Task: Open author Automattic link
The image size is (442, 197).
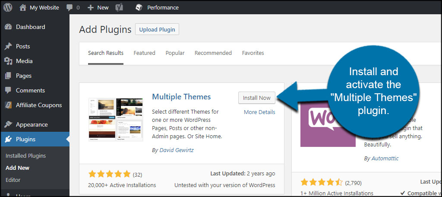Action: point(385,159)
